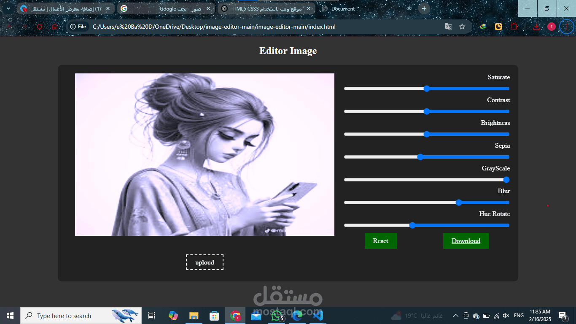
Task: Click the GrayScale slider
Action: [x=427, y=180]
